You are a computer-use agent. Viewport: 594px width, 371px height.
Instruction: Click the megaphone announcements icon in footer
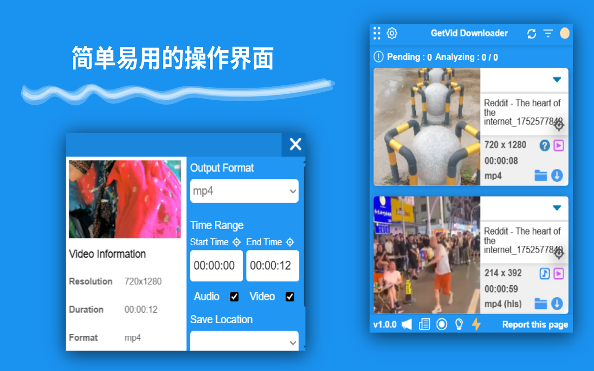407,324
